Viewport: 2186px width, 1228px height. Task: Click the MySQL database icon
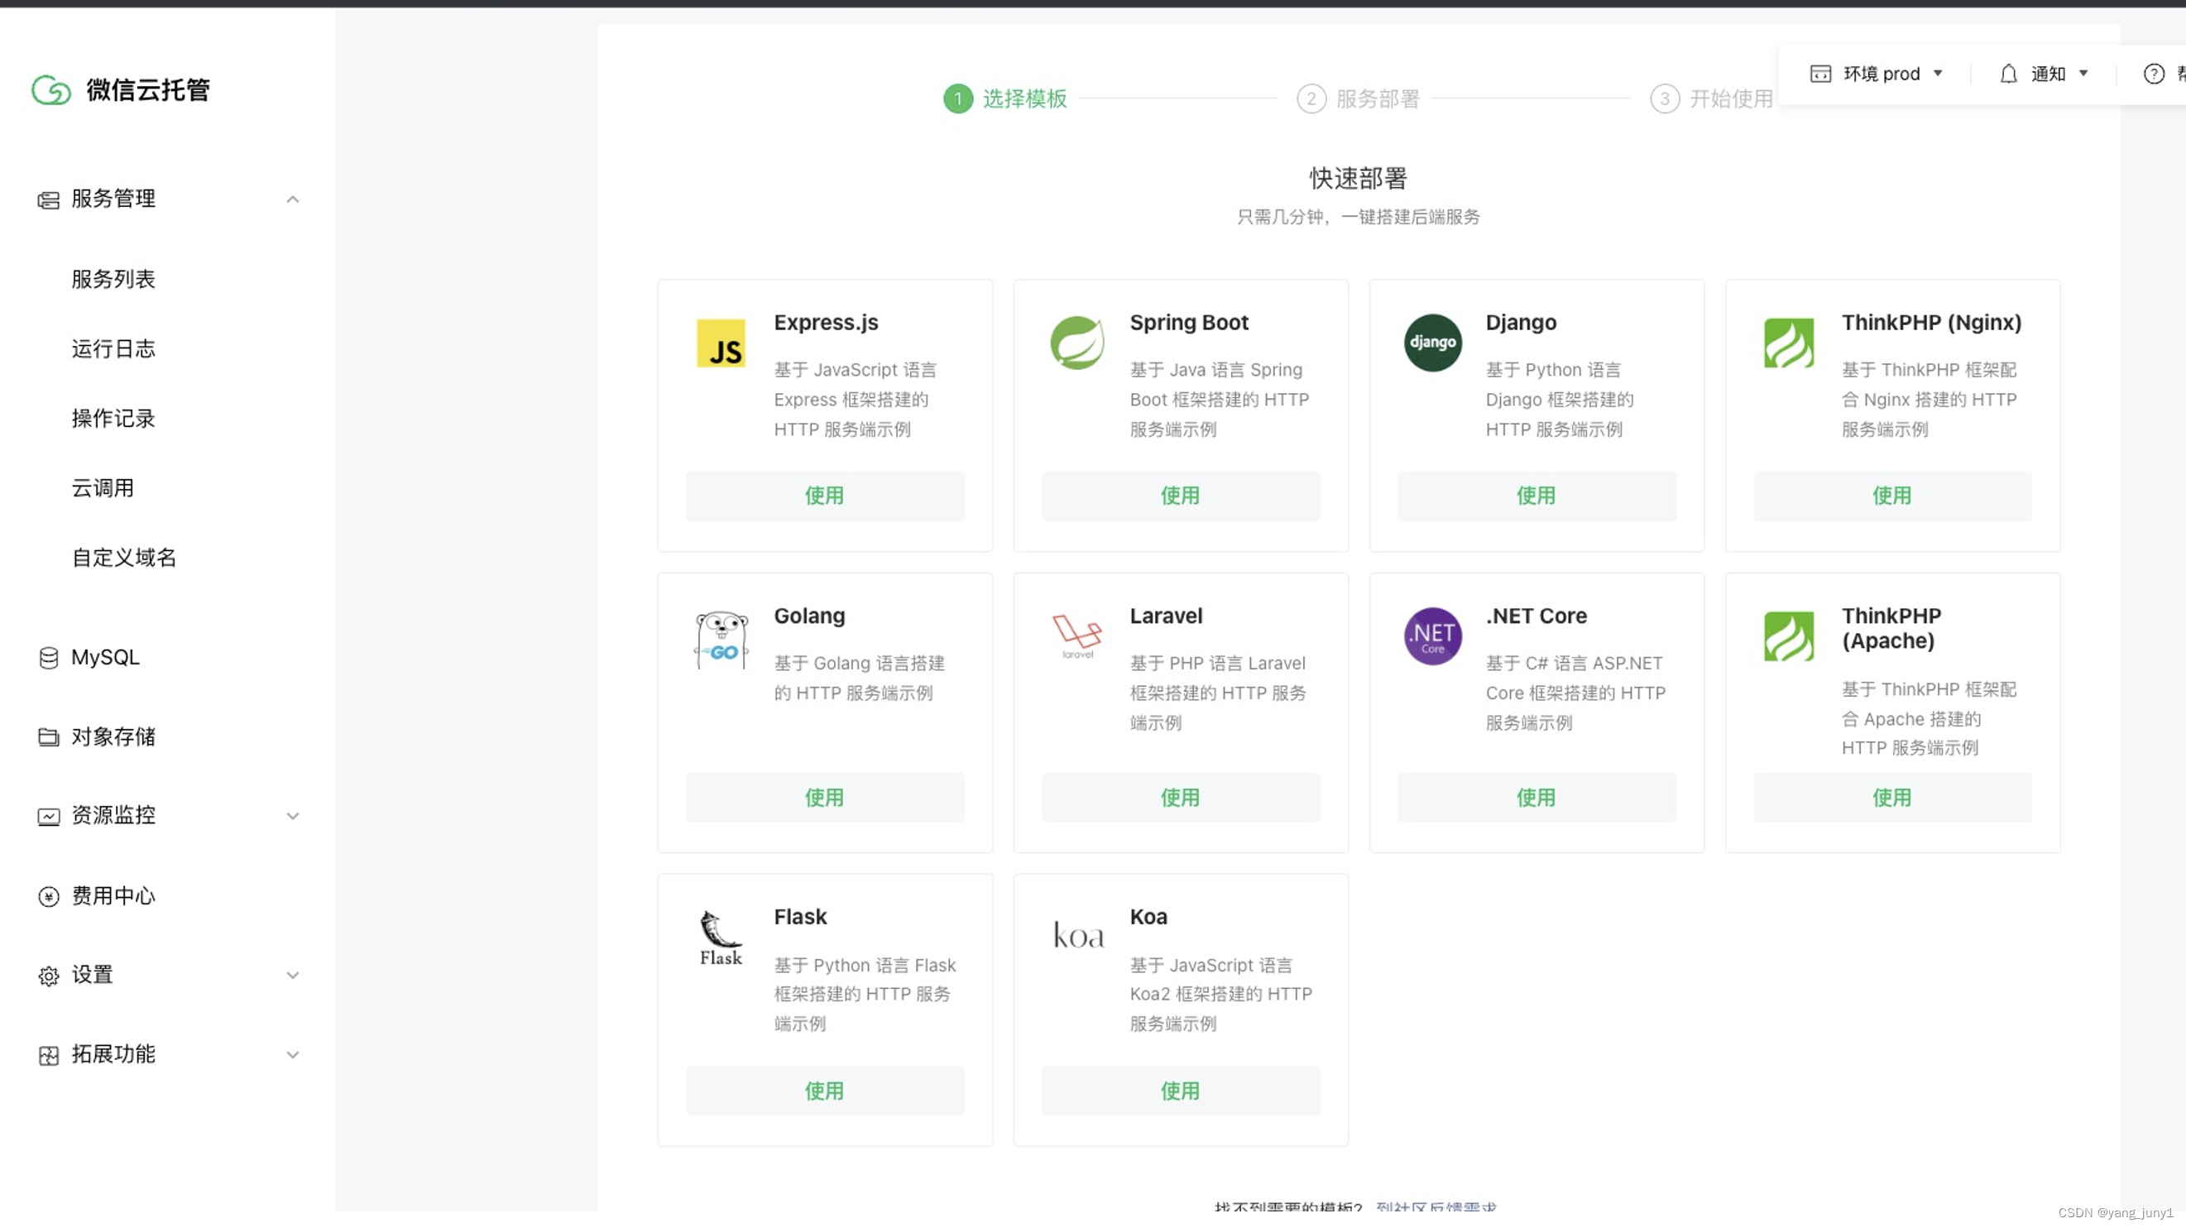(x=48, y=658)
